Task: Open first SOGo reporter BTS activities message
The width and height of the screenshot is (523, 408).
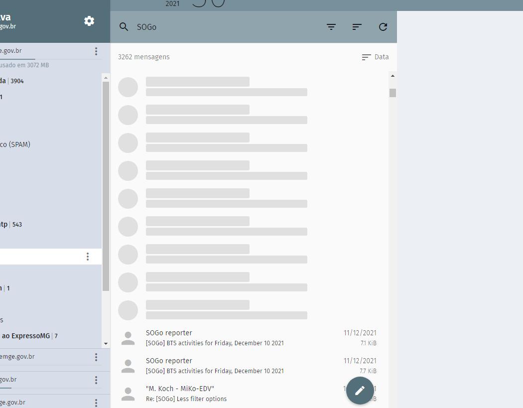Action: click(249, 338)
